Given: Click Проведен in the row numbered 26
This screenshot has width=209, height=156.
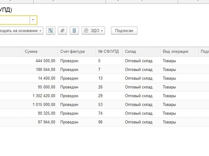Looking at the screenshot, I should [69, 87].
